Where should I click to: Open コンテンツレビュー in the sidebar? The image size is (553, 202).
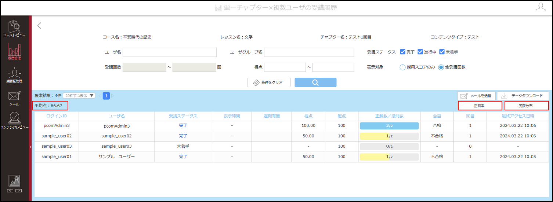coord(14,121)
